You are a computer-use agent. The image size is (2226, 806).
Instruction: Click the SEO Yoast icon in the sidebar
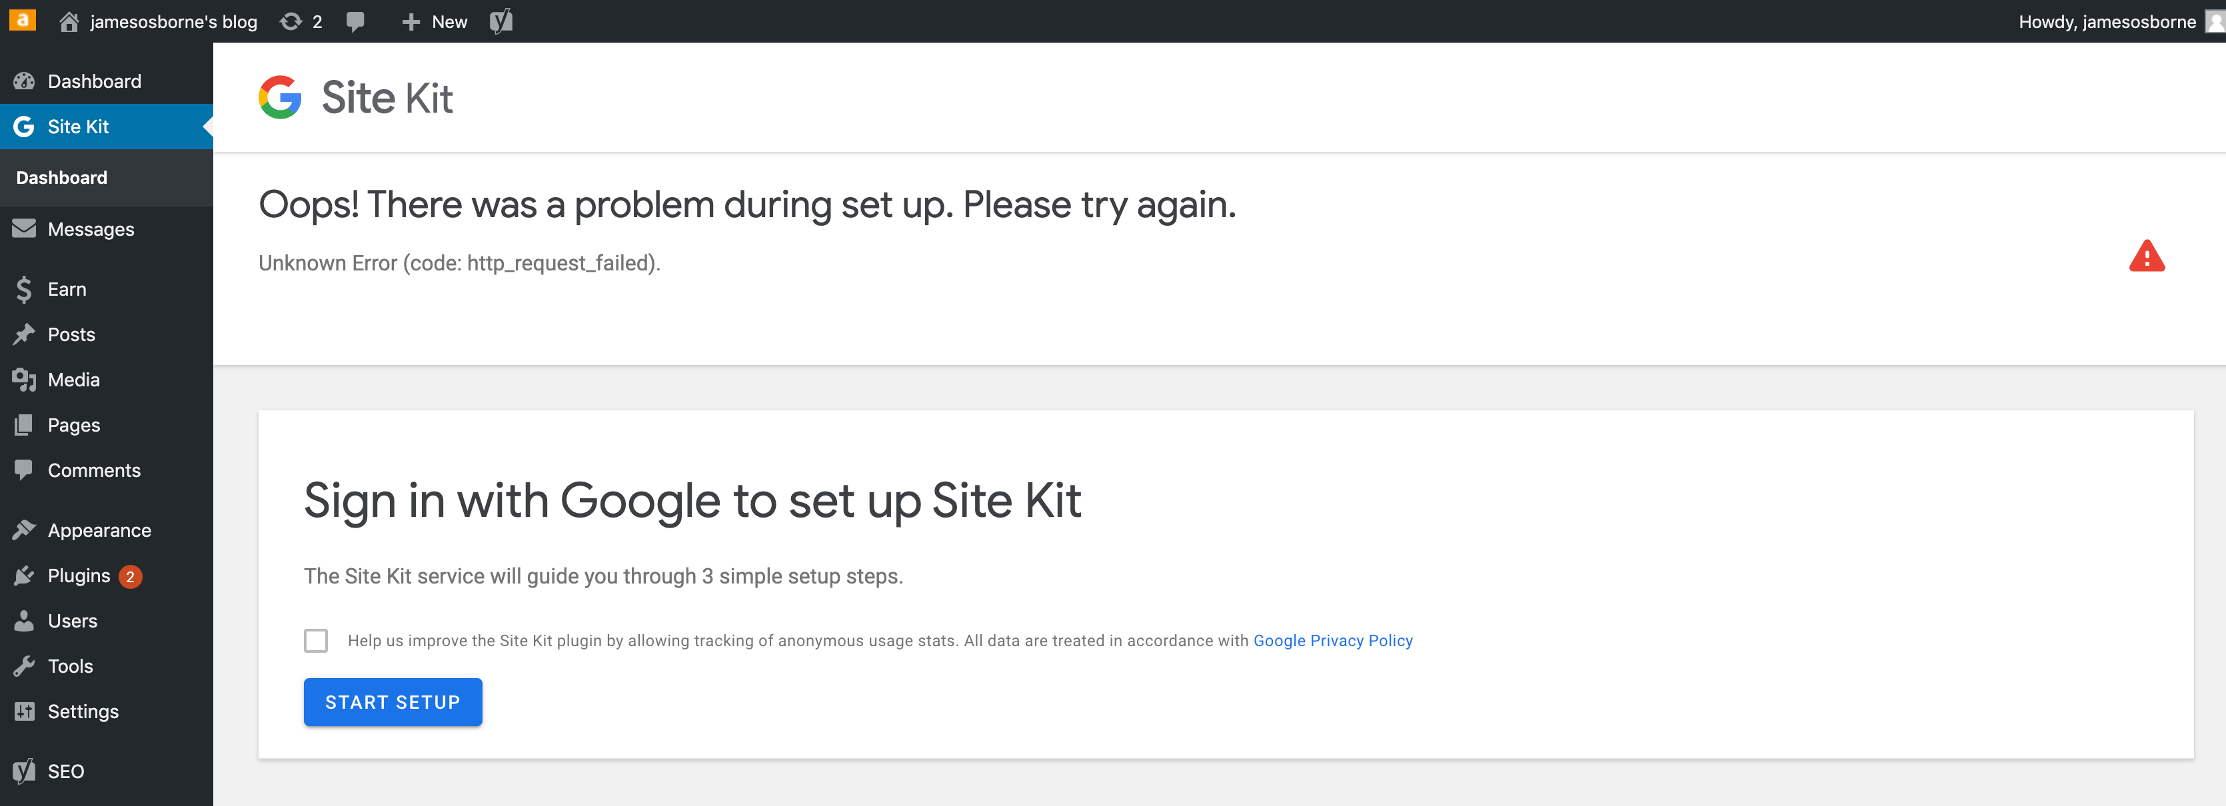[24, 771]
